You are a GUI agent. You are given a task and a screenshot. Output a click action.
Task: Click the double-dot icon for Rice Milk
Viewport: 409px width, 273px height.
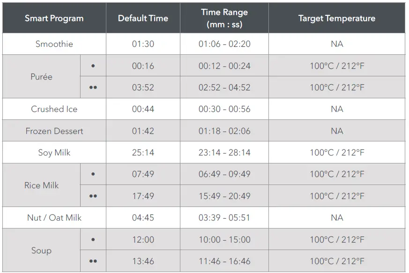(93, 196)
